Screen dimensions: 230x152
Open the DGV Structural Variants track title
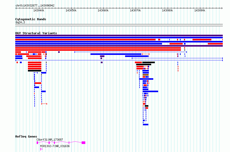36,33
